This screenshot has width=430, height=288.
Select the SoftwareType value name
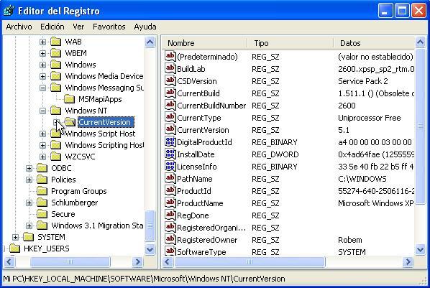pyautogui.click(x=201, y=252)
